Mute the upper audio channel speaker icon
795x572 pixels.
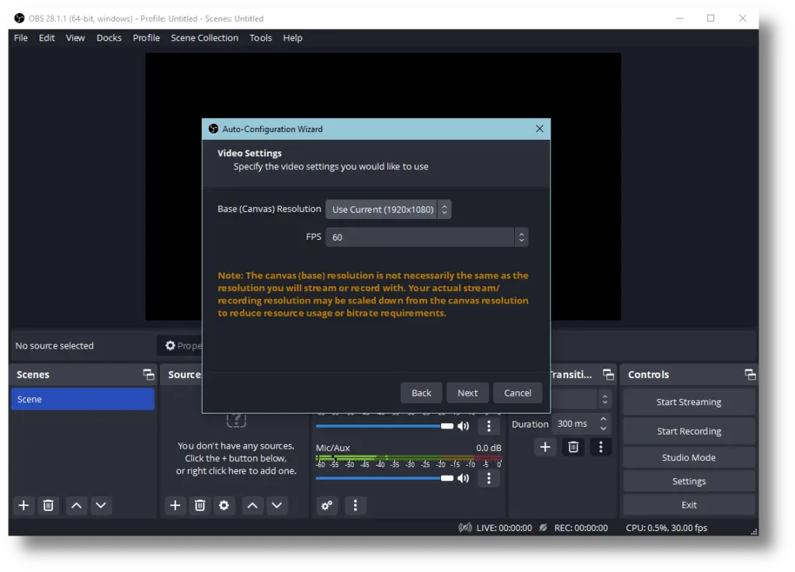tap(463, 426)
